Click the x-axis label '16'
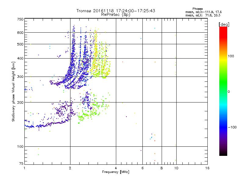The height and width of the screenshot is (183, 244). tap(207, 168)
